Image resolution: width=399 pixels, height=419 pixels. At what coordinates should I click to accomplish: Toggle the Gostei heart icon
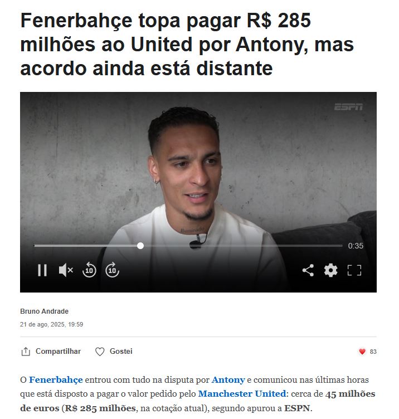tap(100, 352)
